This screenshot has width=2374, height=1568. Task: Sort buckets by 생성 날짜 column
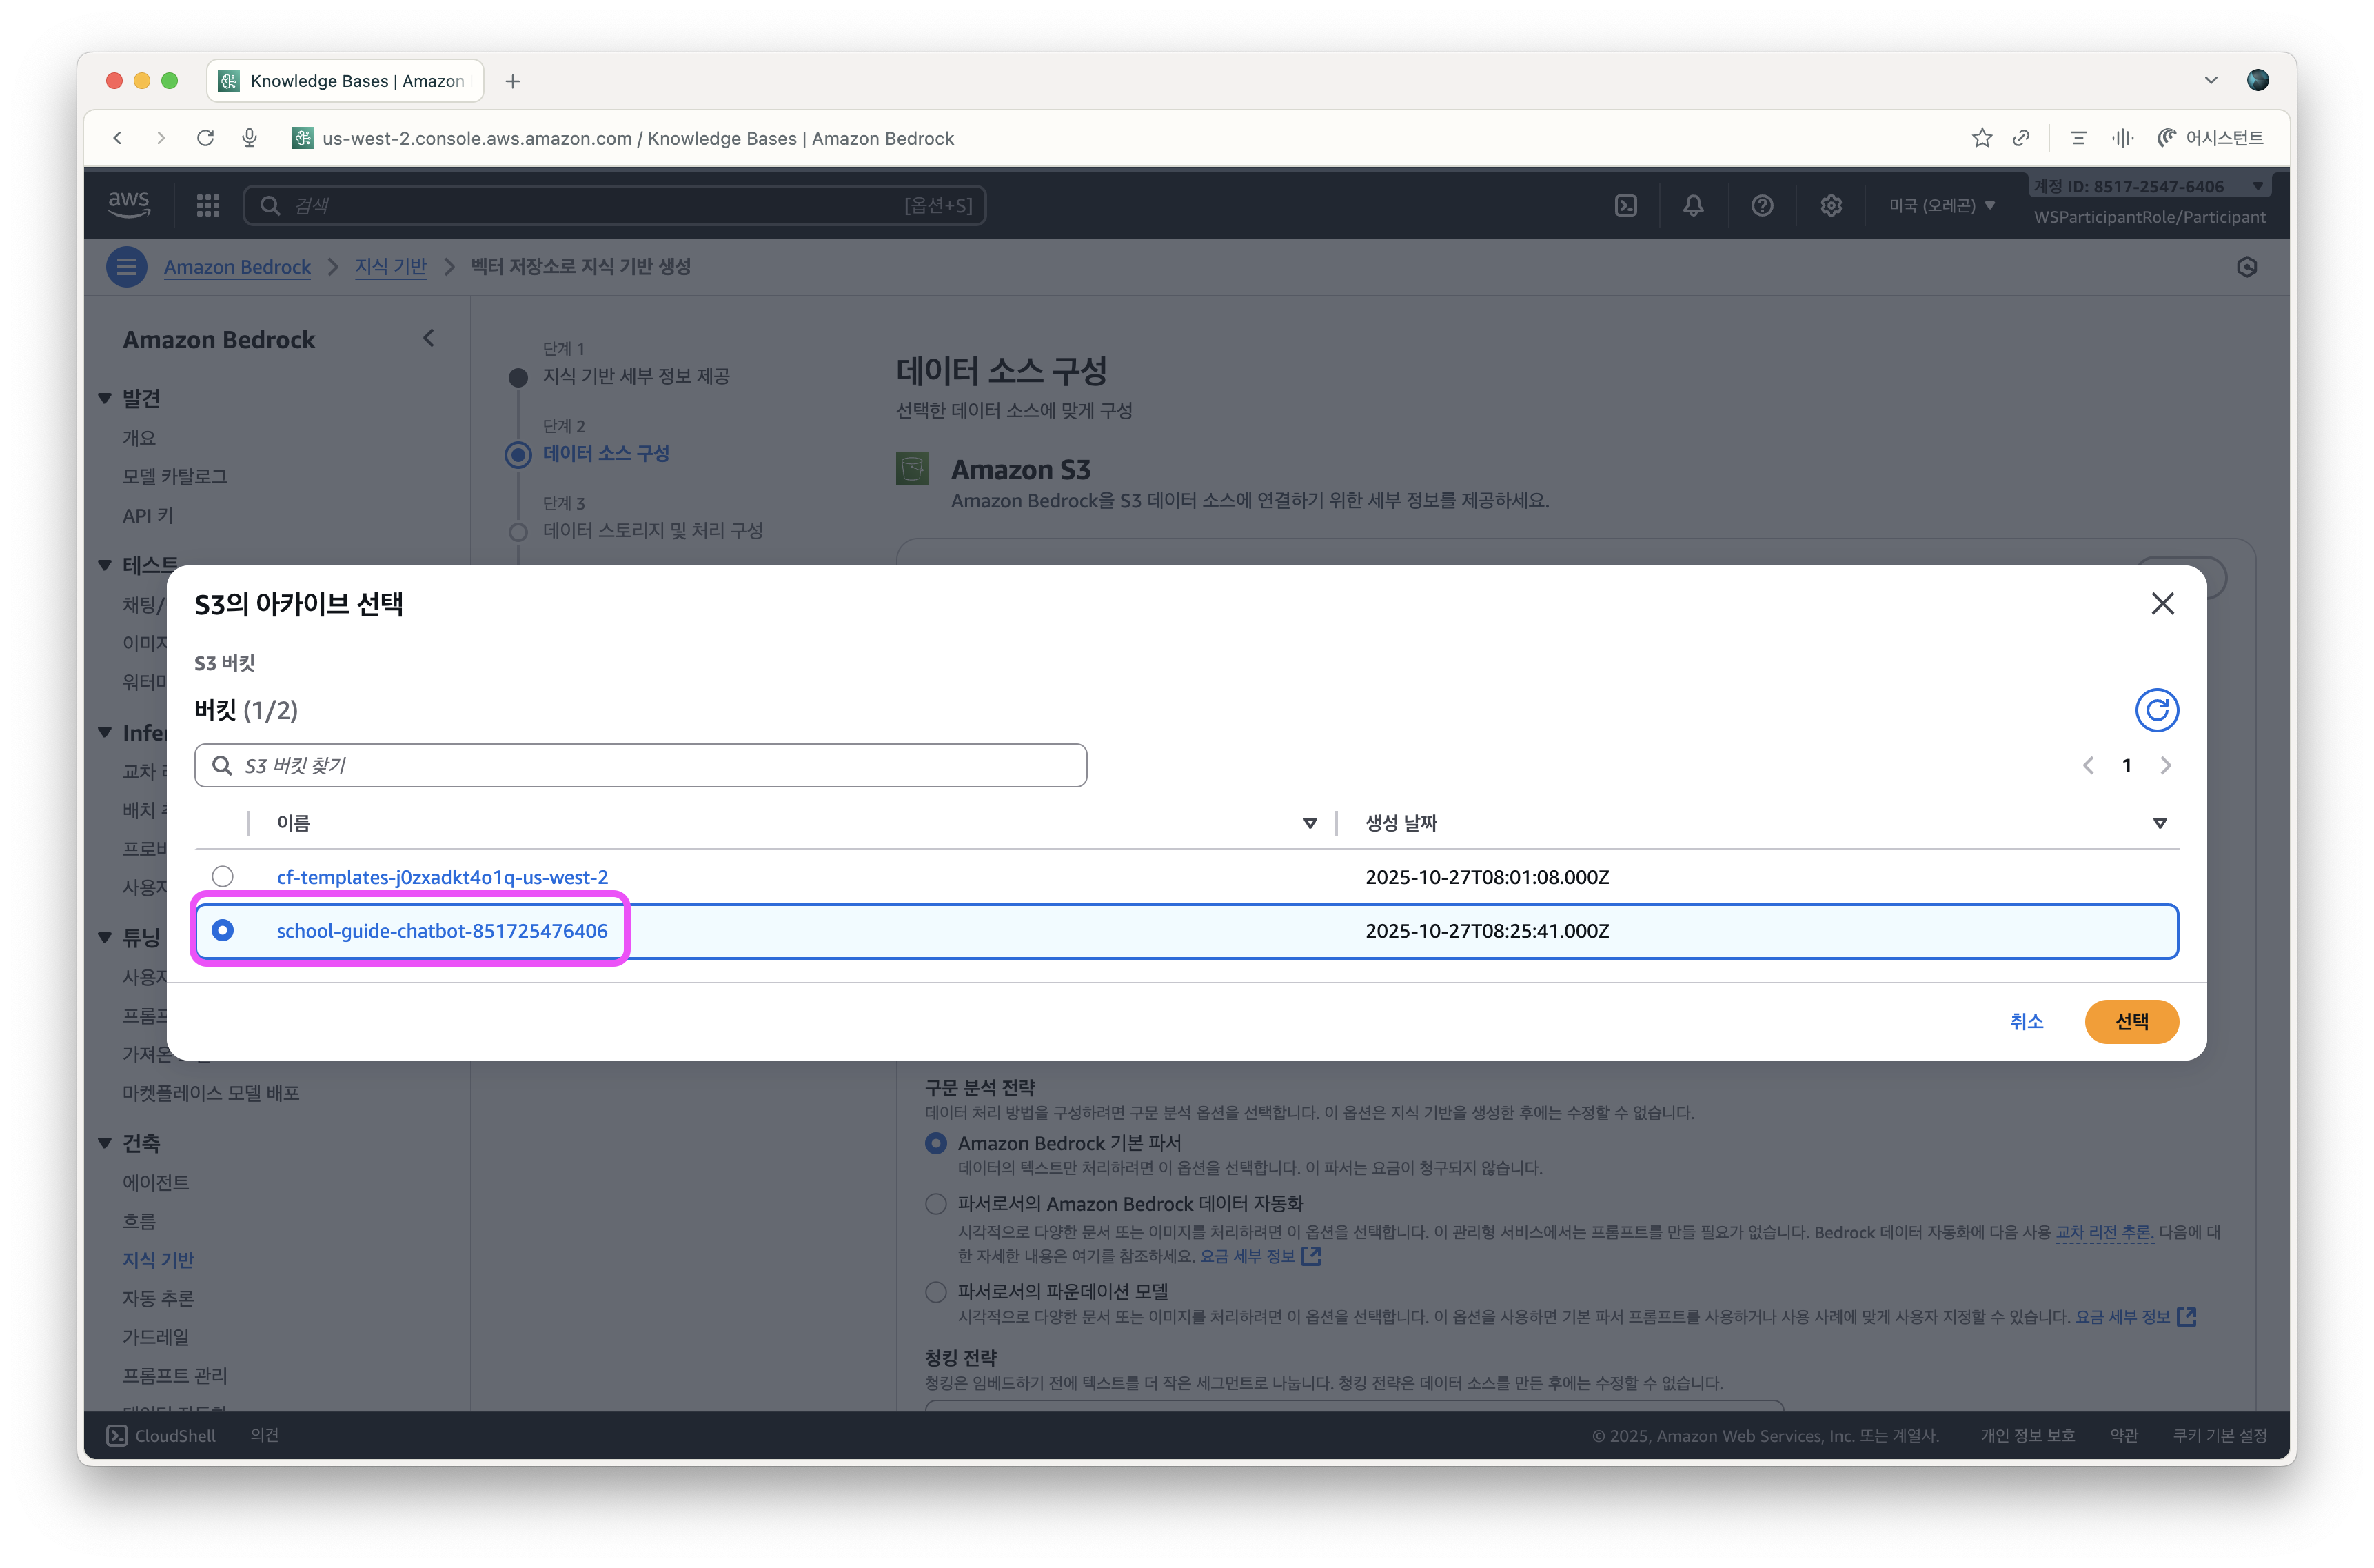(2159, 823)
